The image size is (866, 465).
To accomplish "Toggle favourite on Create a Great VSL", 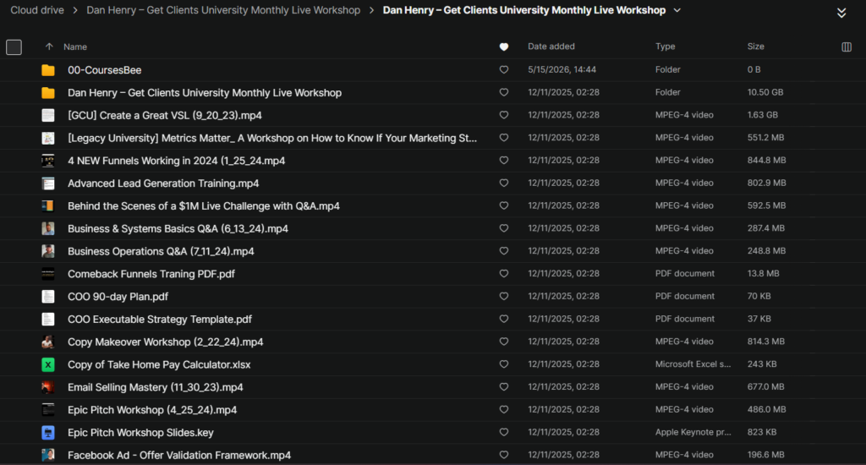I will pos(504,115).
